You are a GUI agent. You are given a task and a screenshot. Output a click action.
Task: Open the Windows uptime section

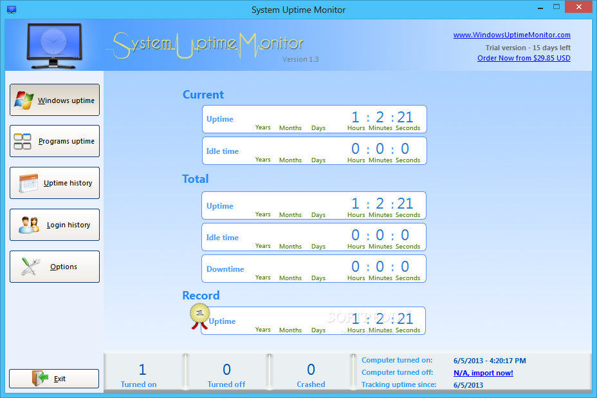(x=55, y=100)
